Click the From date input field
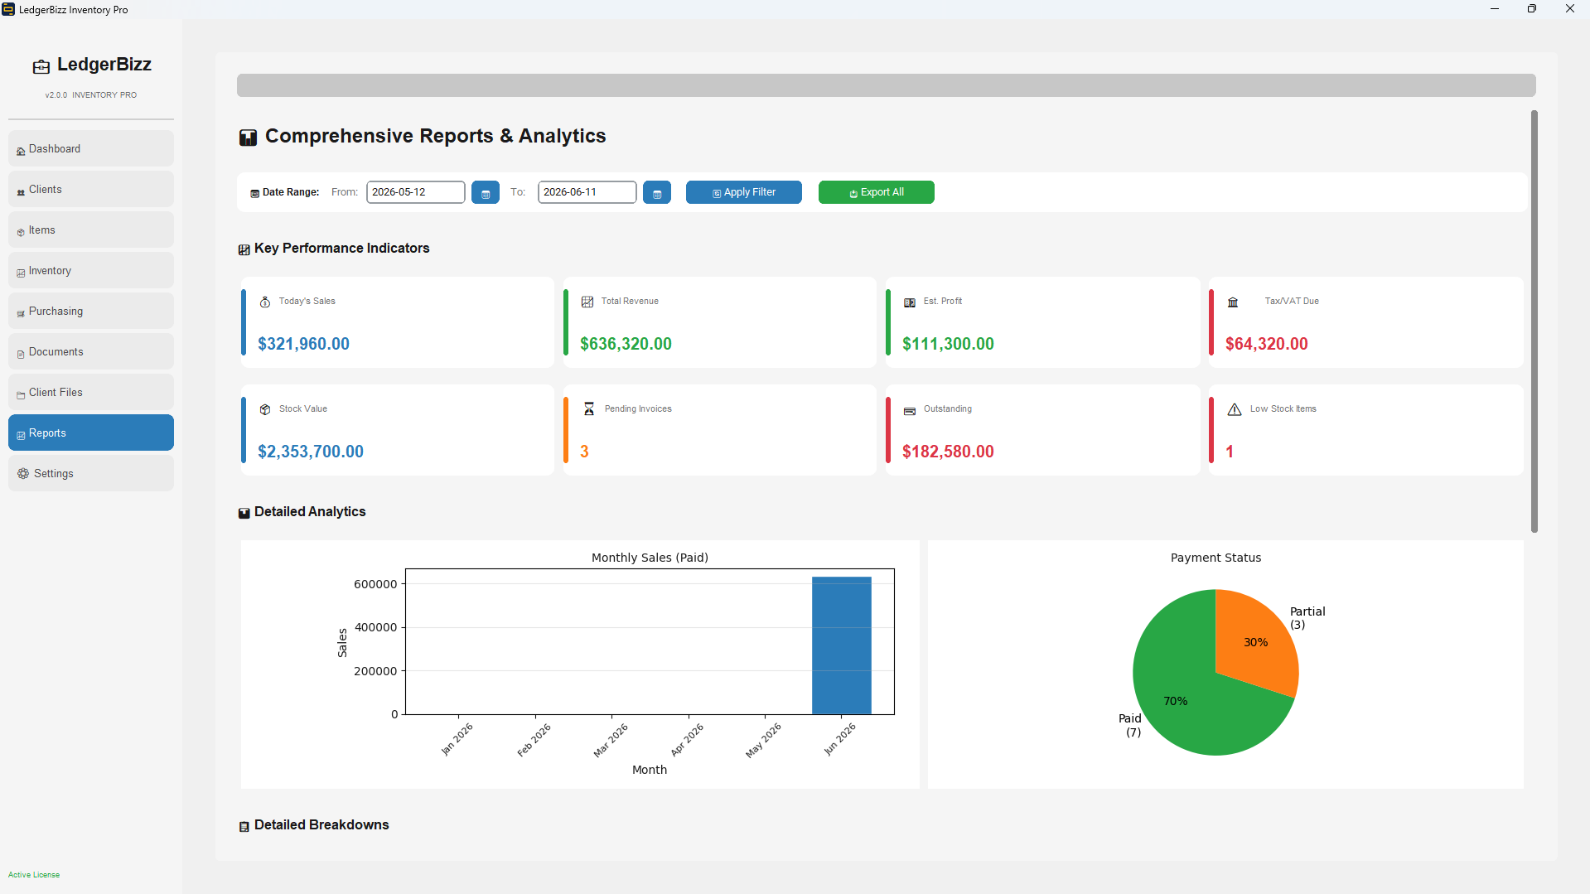Viewport: 1590px width, 894px height. pyautogui.click(x=416, y=192)
